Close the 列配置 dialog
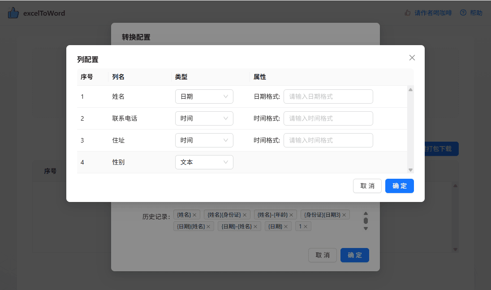The height and width of the screenshot is (290, 491). 412,57
